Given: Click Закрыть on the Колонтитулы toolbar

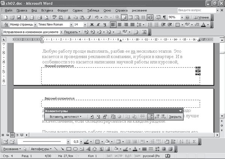Looking at the screenshot, I should [175, 117].
